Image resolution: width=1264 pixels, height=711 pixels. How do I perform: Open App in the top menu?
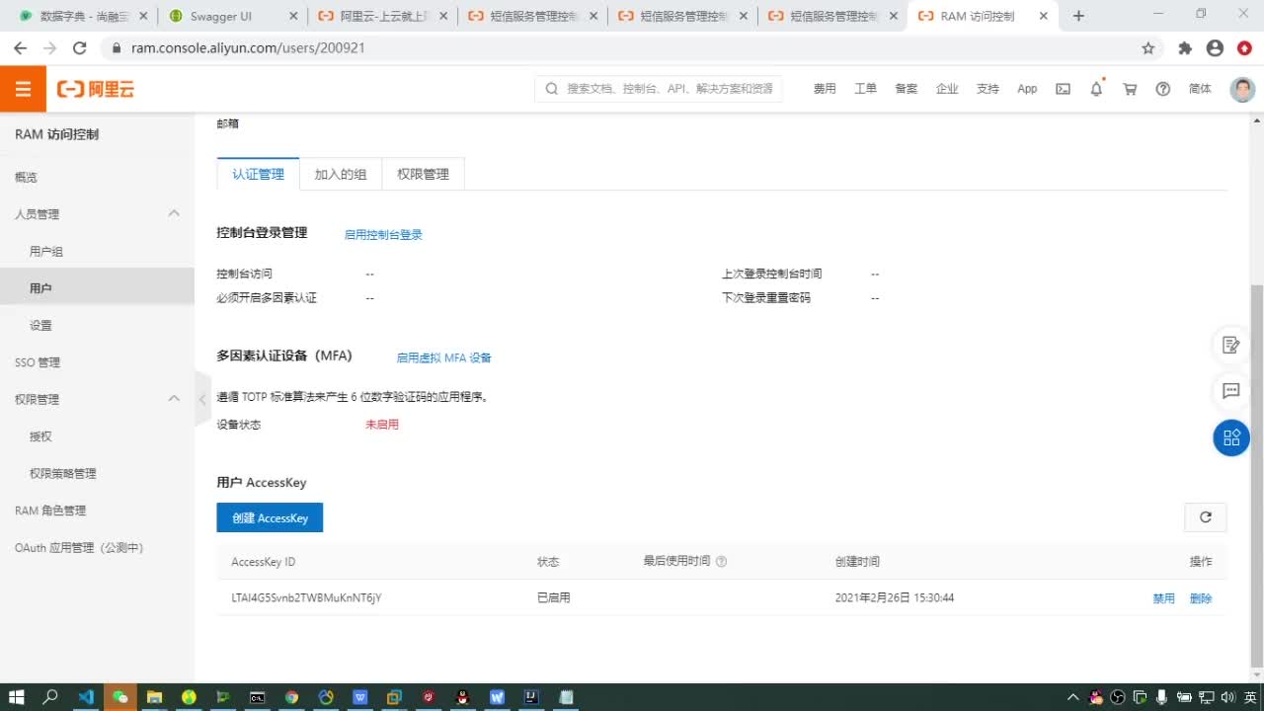(1027, 89)
